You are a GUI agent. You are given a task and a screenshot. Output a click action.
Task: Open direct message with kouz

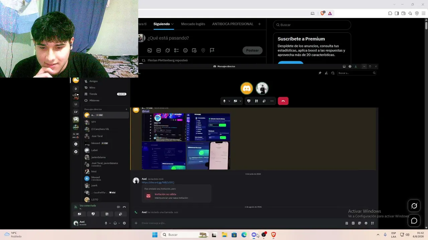pos(106,171)
